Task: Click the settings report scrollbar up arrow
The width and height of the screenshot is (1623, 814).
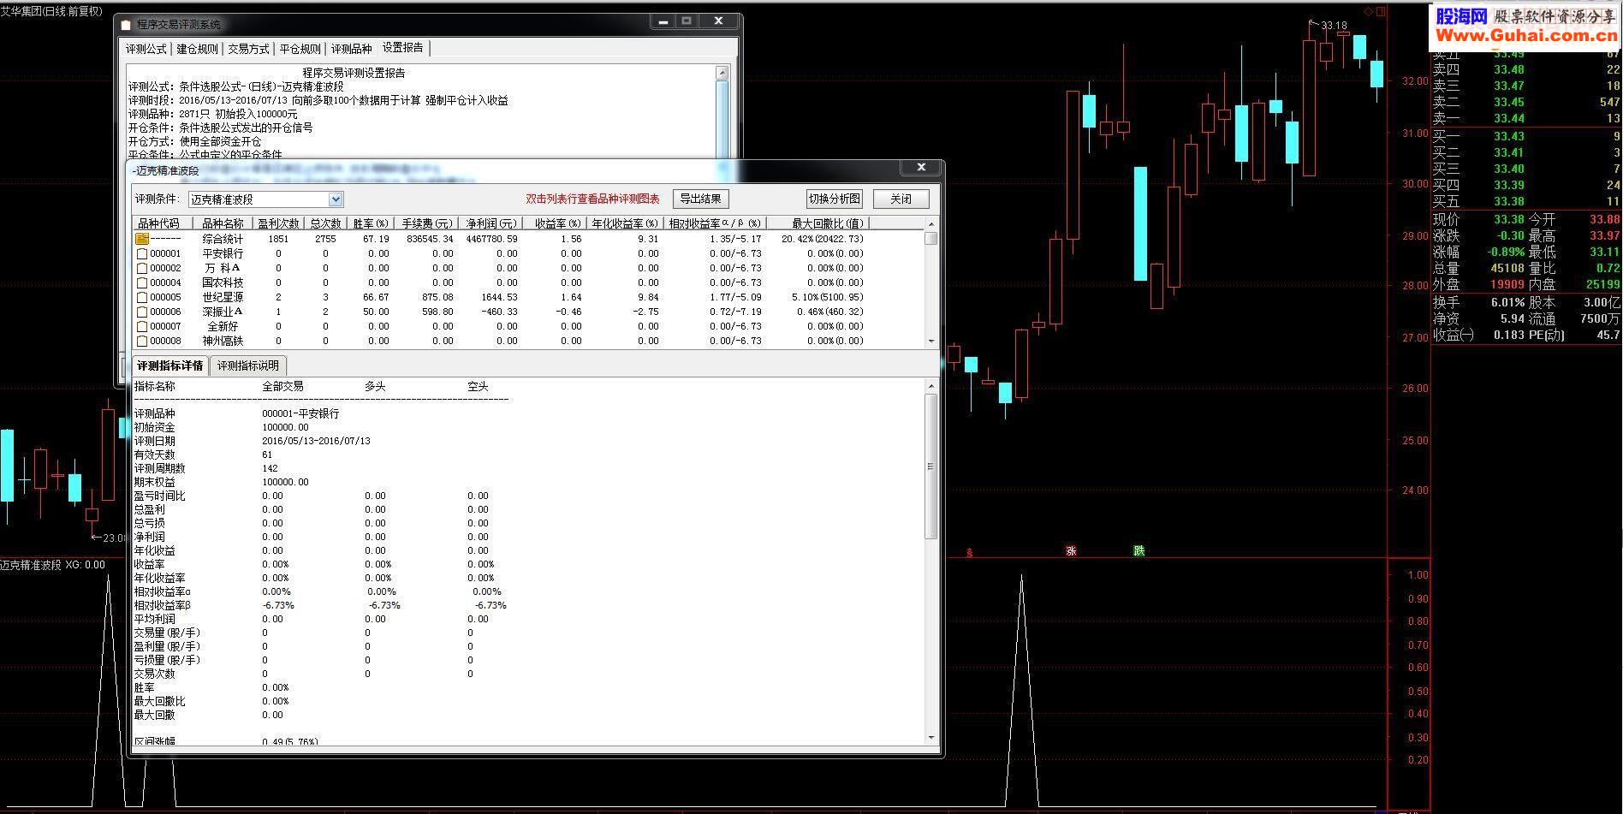Action: [722, 74]
